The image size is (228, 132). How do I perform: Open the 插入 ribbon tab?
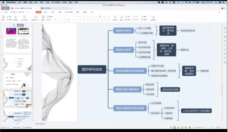46,12
